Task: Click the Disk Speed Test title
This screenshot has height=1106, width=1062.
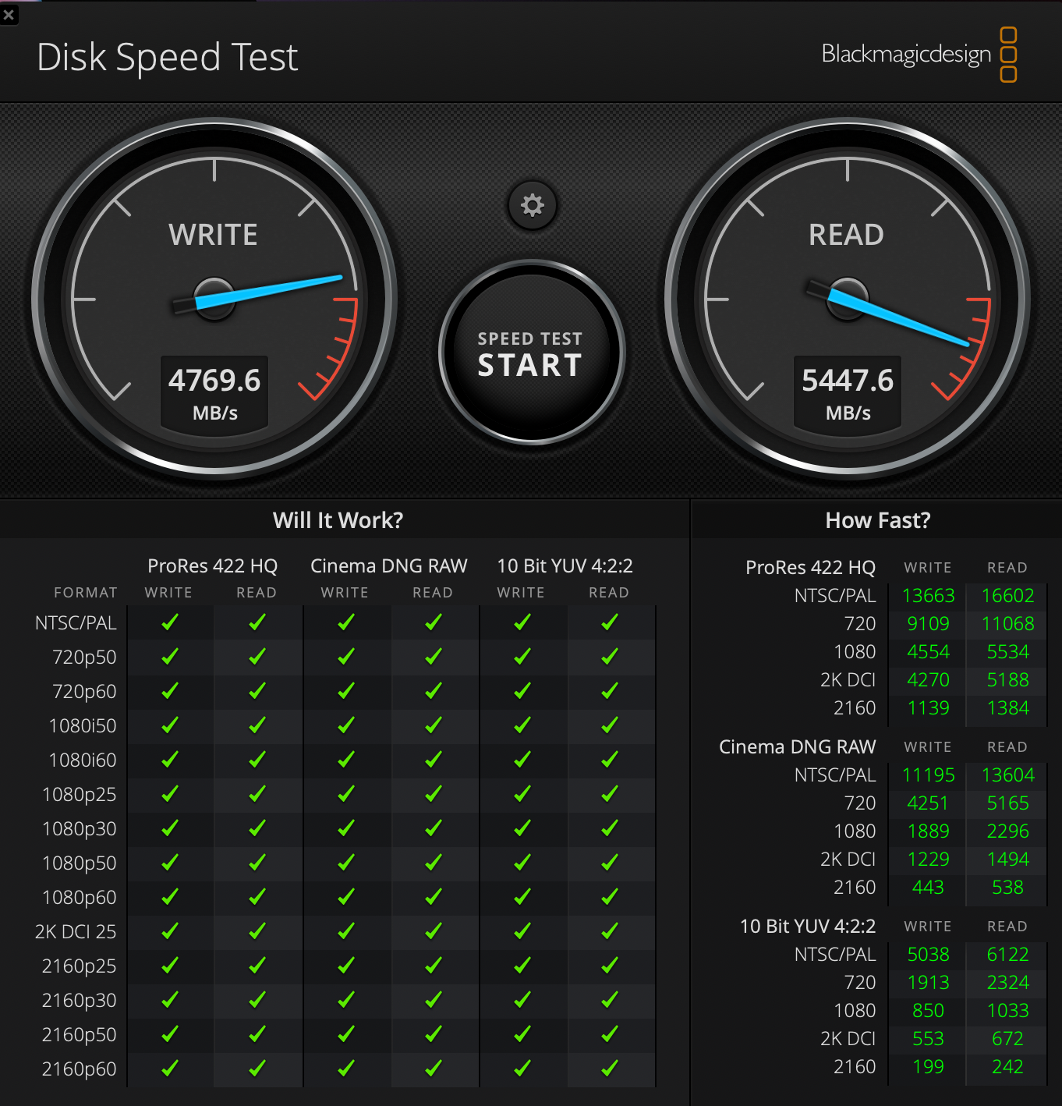Action: click(x=168, y=57)
